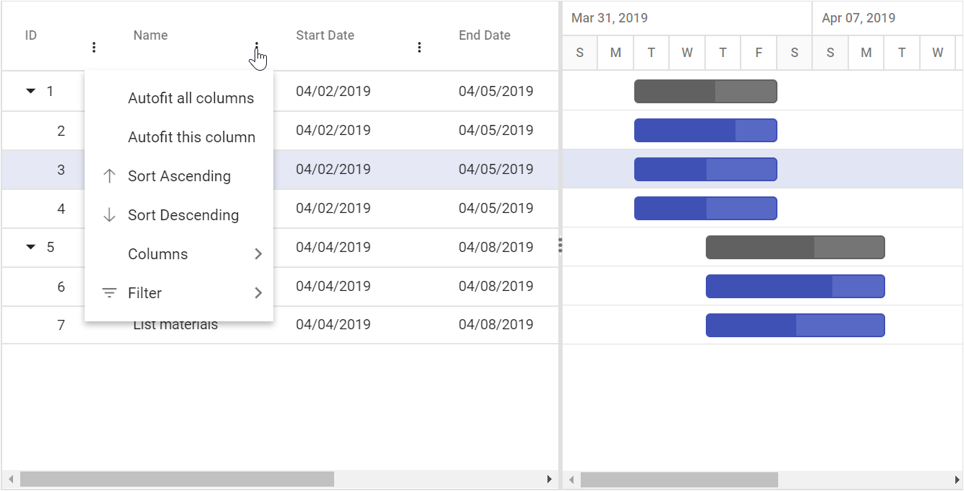Expand the Columns submenu arrow
The height and width of the screenshot is (491, 964).
click(258, 254)
